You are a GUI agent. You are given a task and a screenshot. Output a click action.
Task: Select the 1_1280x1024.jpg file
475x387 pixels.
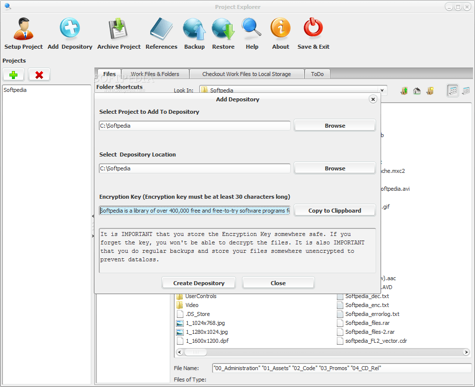tap(202, 332)
